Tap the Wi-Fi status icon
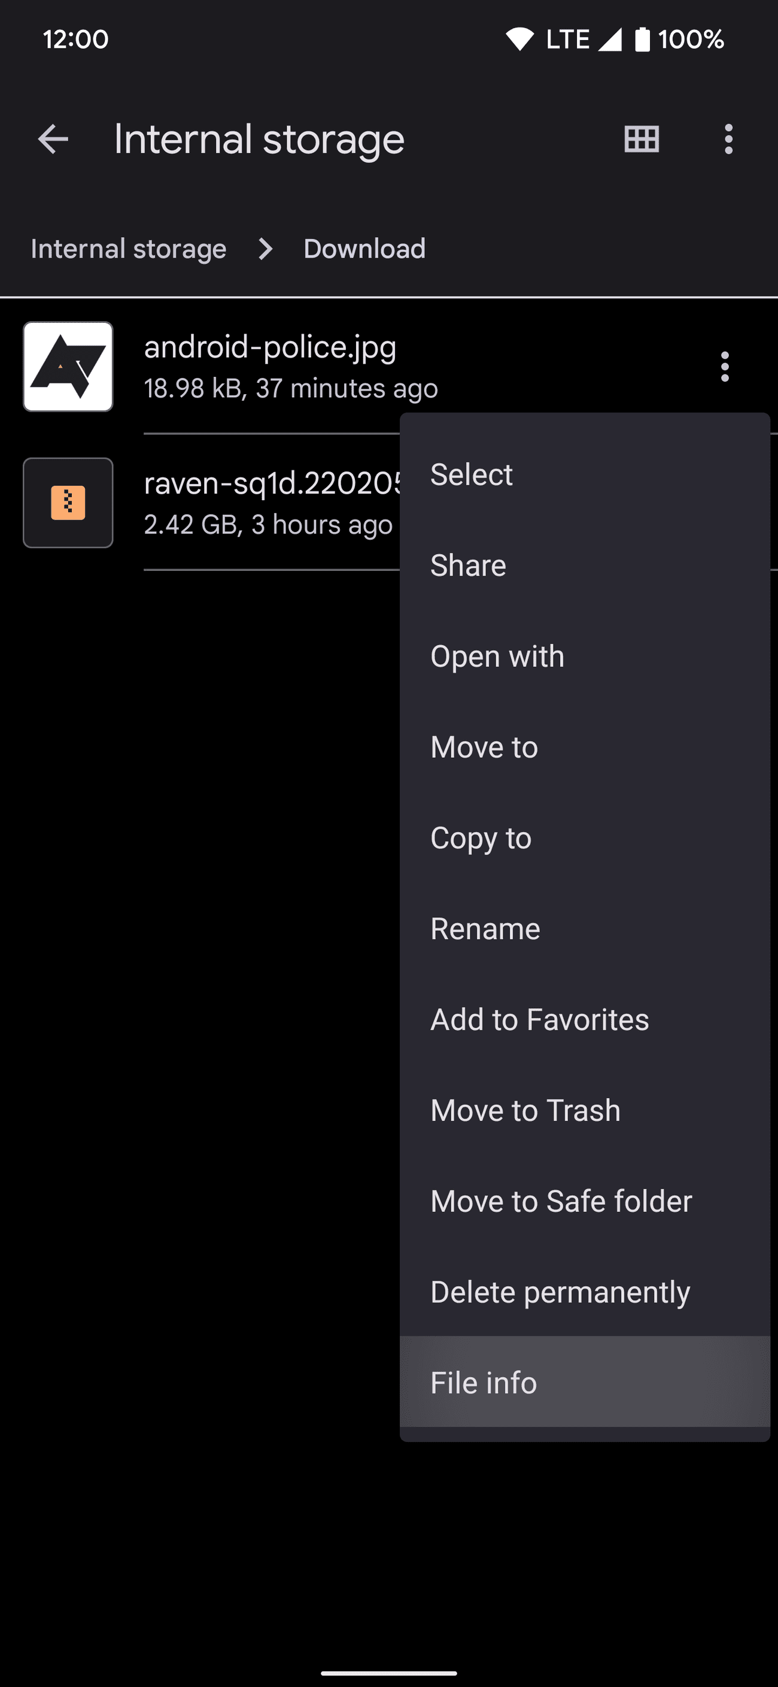 [520, 40]
